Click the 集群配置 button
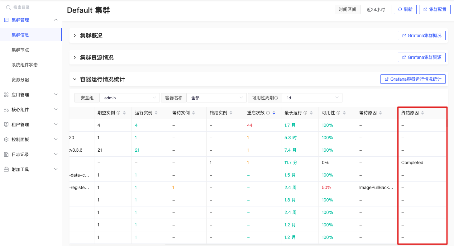The height and width of the screenshot is (246, 454). 435,9
